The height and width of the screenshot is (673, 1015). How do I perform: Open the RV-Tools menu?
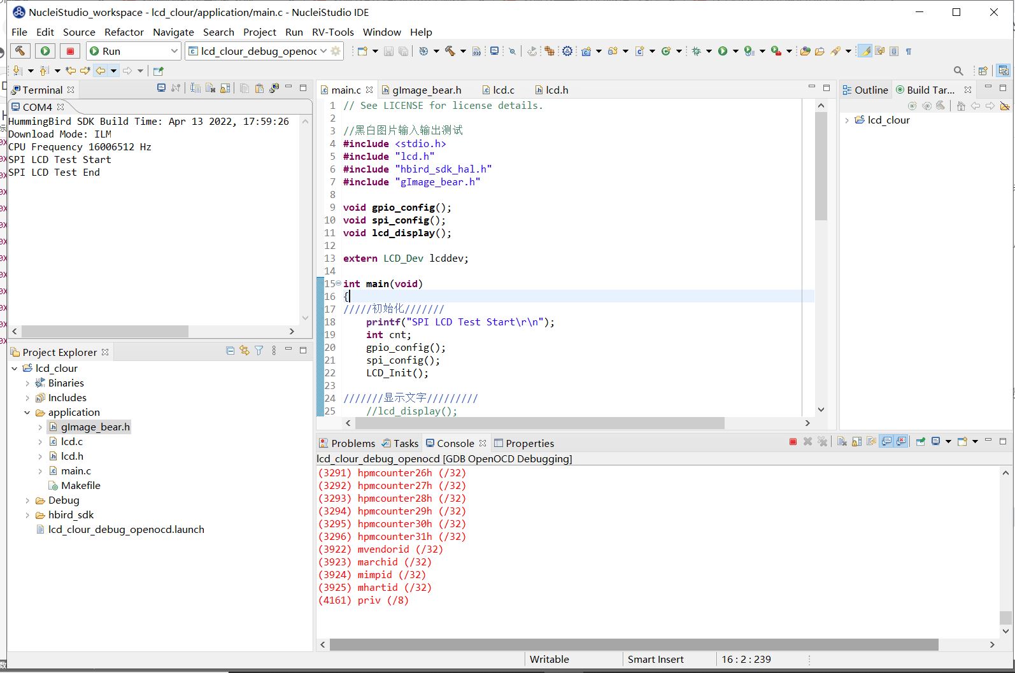[x=332, y=32]
